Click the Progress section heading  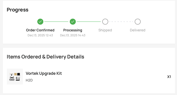[17, 10]
